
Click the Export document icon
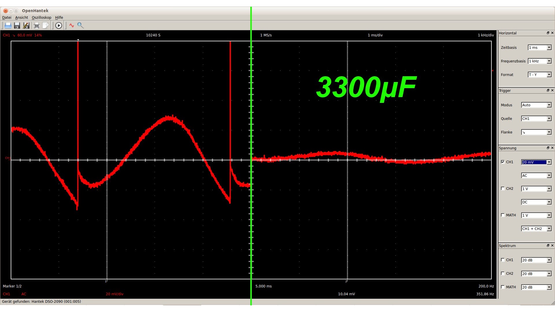pos(45,25)
